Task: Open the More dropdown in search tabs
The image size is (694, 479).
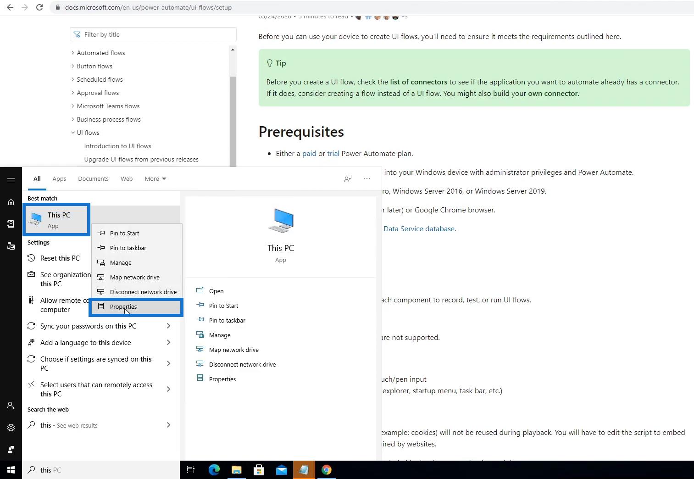Action: (155, 178)
